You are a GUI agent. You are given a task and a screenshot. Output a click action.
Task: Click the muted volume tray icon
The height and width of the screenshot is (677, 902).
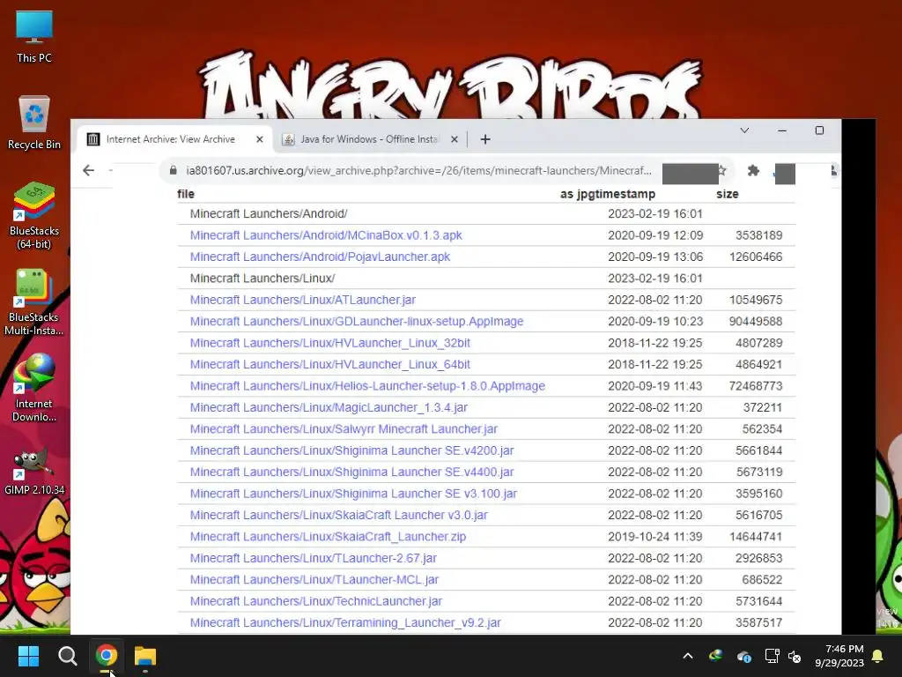795,656
